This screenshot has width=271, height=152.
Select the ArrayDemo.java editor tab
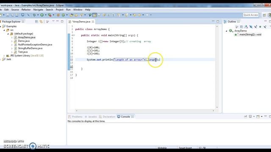point(81,22)
